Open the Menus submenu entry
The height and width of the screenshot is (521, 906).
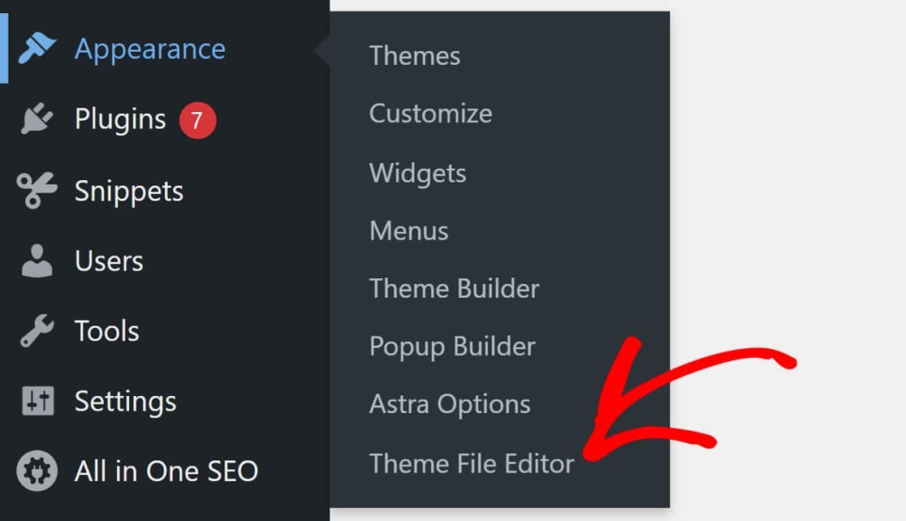408,231
